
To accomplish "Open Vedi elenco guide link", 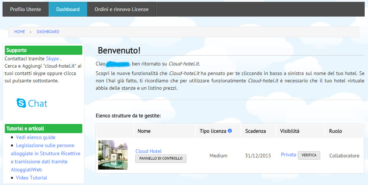I will point(36,137).
